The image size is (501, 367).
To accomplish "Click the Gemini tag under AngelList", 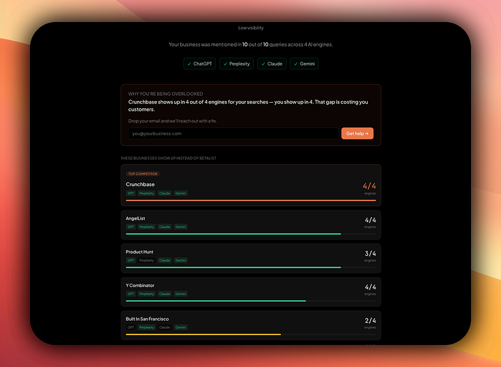I will pos(180,227).
